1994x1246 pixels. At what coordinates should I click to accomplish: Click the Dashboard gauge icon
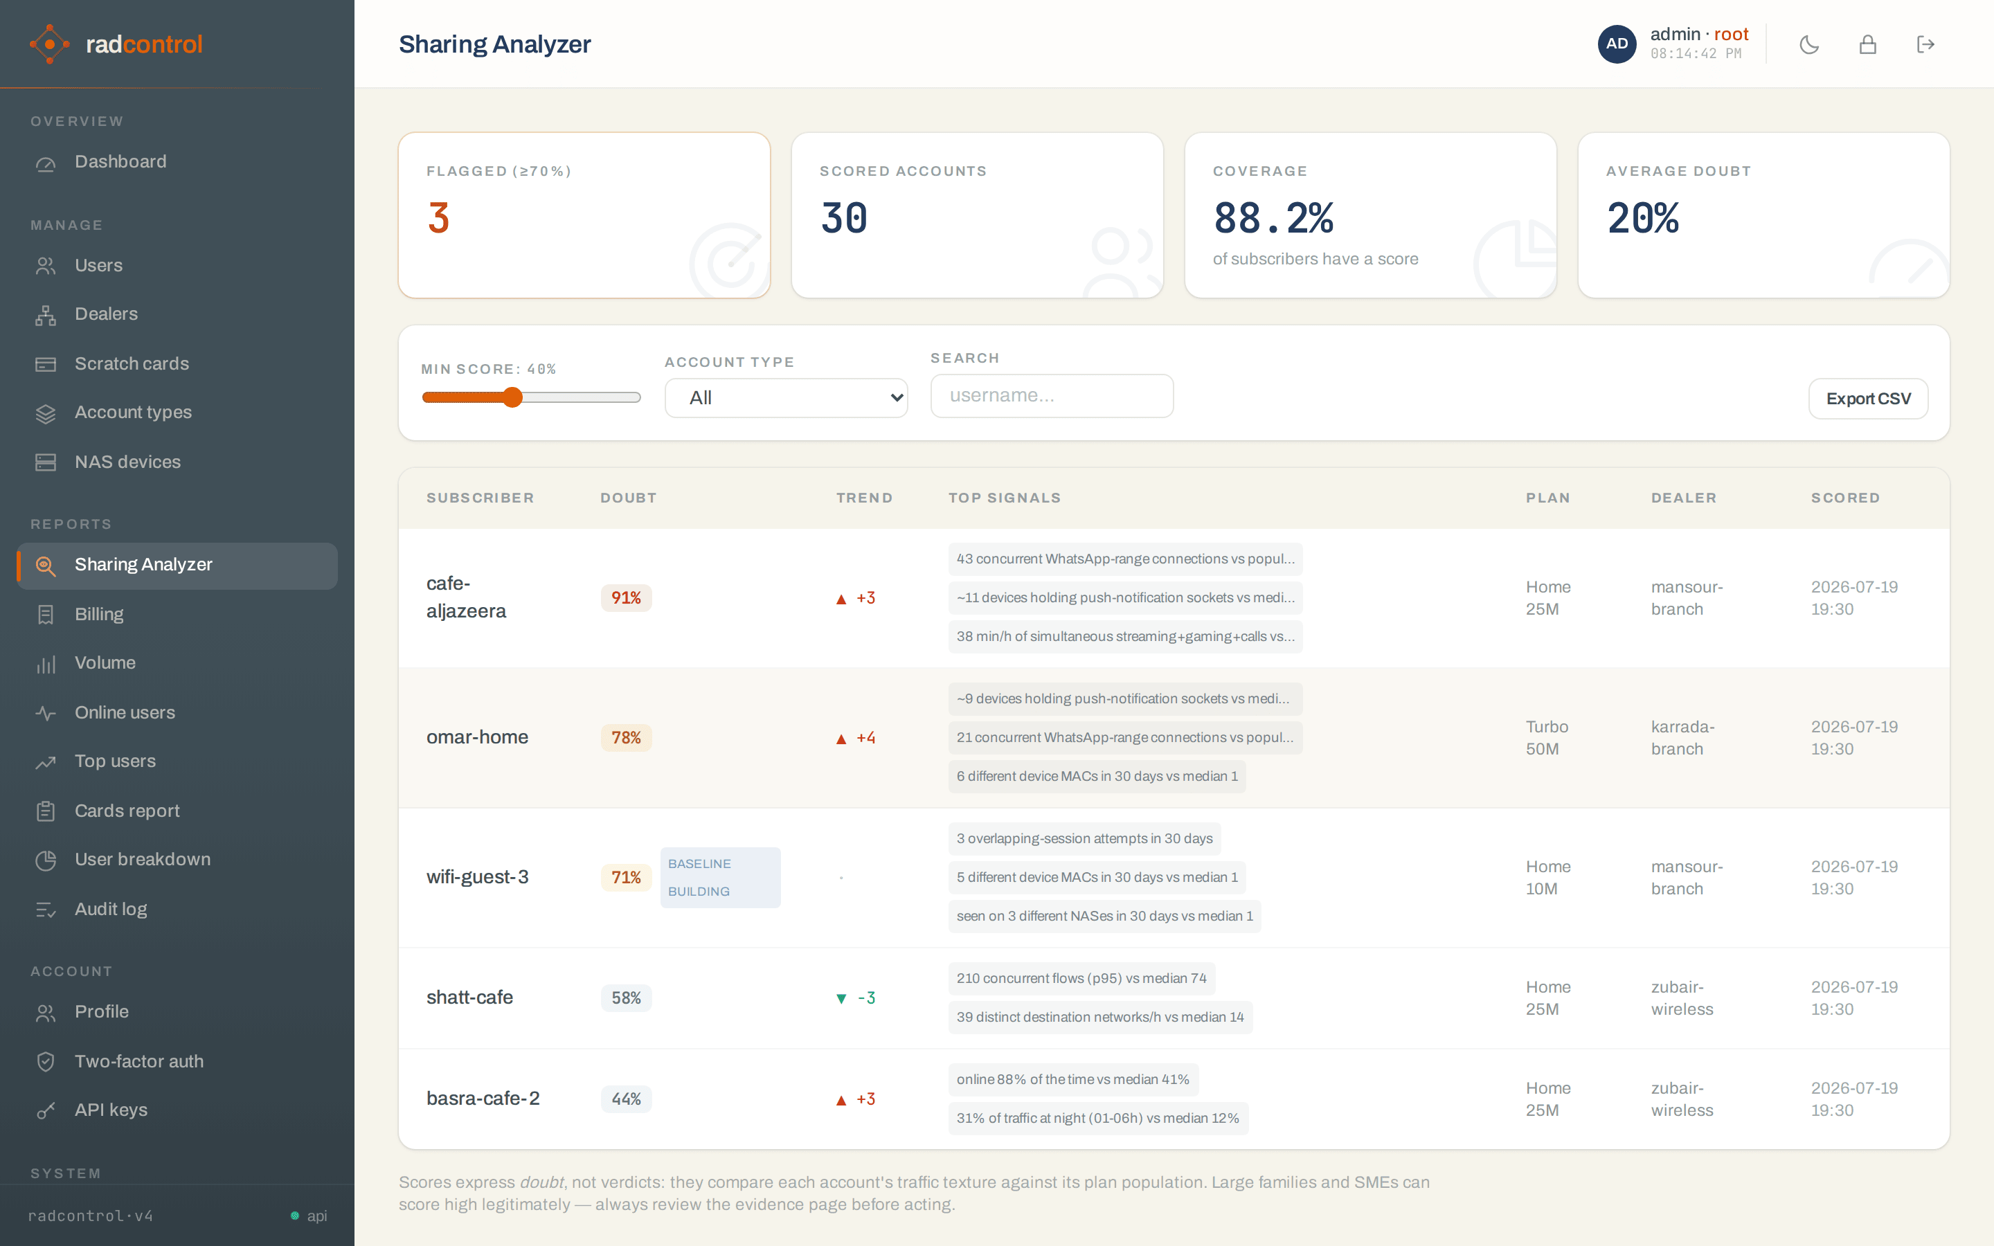pos(46,163)
